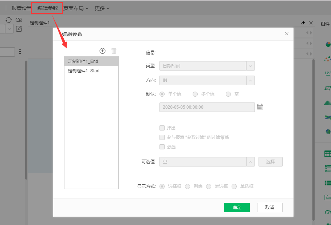This screenshot has height=225, width=331.
Task: Choose 单个值 default option
Action: [162, 94]
